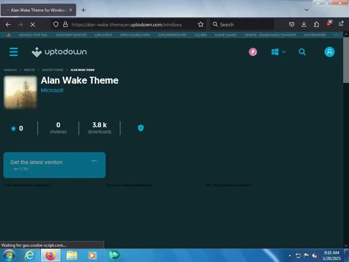Go to Windows breadcrumb
This screenshot has height=262, width=349.
[10, 70]
